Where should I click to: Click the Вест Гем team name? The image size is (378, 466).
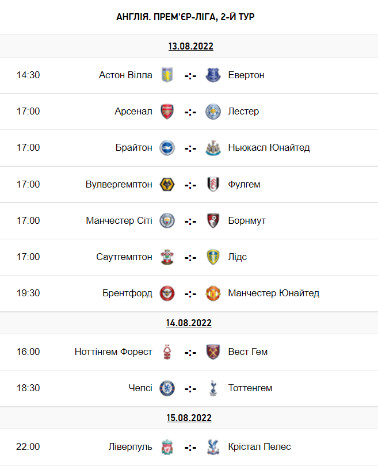click(x=247, y=352)
